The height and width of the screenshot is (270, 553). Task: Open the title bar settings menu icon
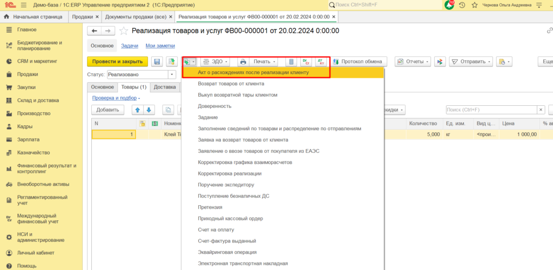tap(538, 5)
